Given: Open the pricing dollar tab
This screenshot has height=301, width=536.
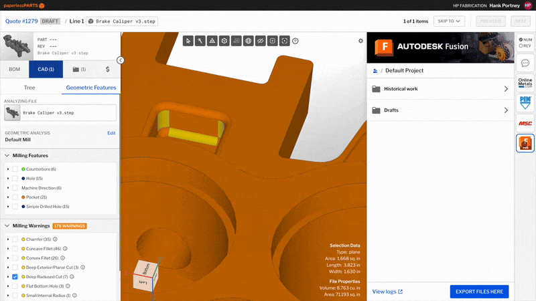Looking at the screenshot, I should 108,70.
